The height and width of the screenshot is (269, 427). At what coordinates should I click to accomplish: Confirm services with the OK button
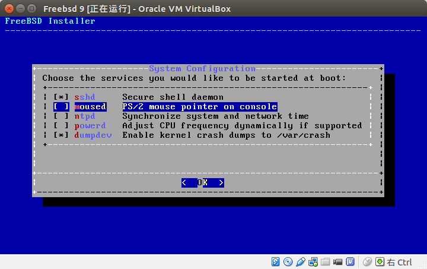click(203, 183)
